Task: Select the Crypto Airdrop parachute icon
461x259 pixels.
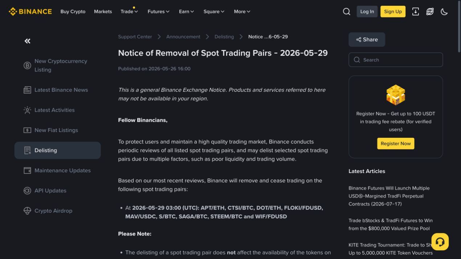Action: (27, 211)
